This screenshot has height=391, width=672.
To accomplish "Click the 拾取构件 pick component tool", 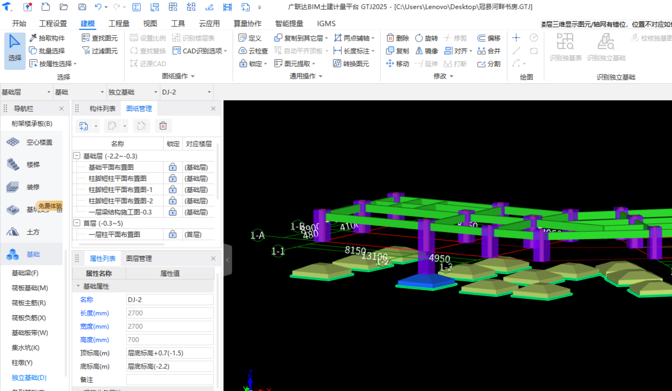I will [47, 38].
